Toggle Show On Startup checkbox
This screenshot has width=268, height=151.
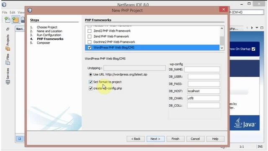[x=253, y=49]
